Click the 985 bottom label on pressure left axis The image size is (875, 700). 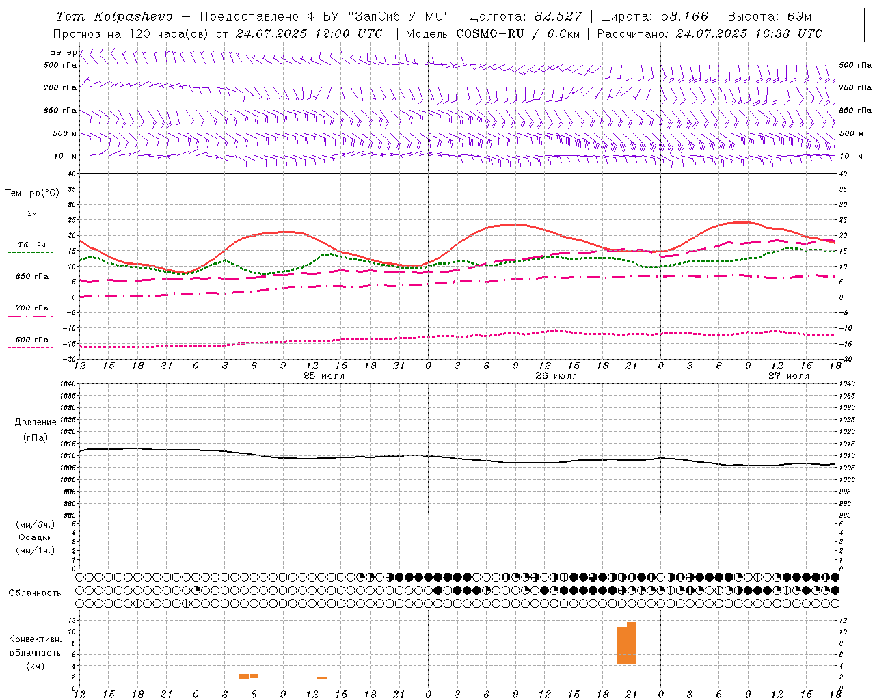[x=70, y=515]
